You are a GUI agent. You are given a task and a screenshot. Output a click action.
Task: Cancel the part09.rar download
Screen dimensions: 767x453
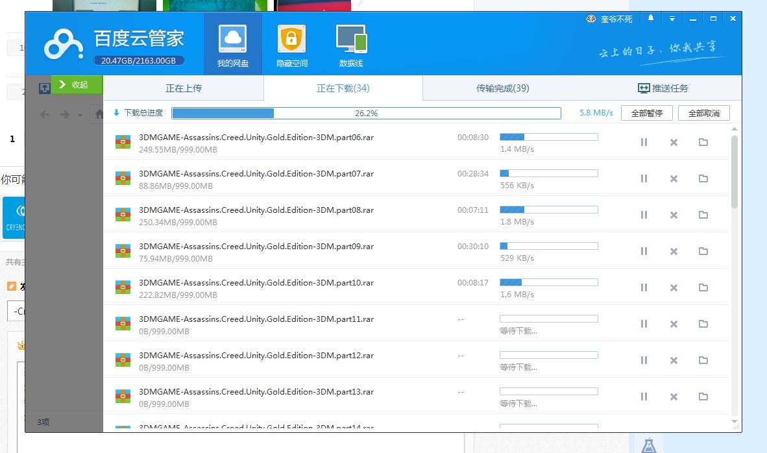tap(674, 251)
